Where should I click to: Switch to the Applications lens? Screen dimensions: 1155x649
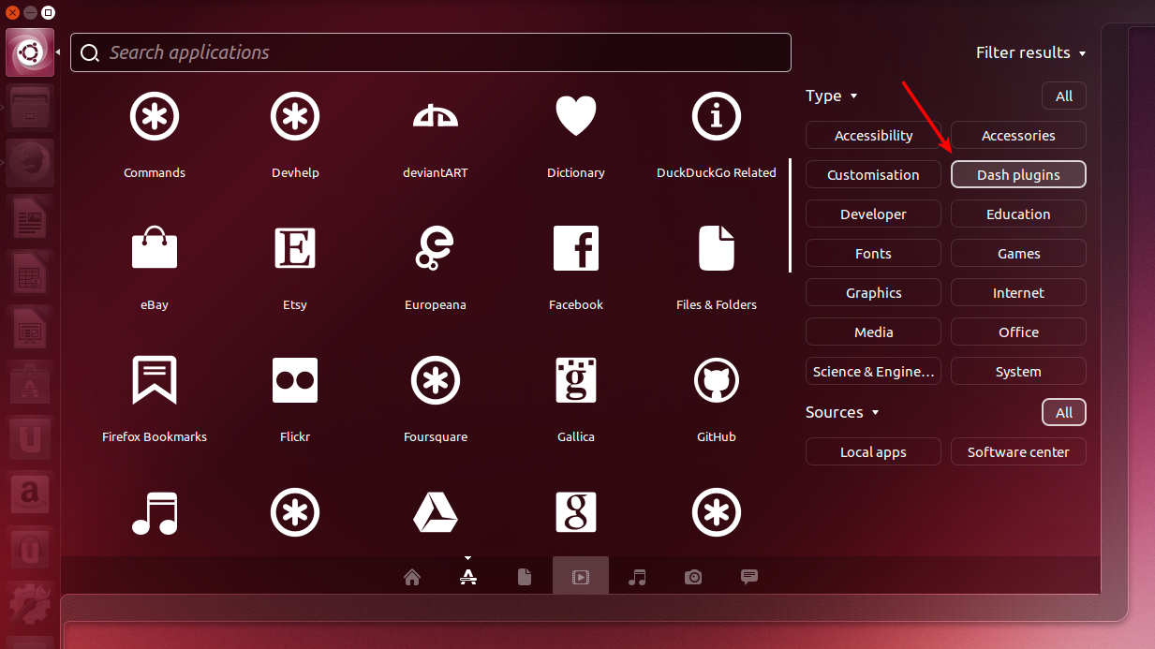click(468, 577)
